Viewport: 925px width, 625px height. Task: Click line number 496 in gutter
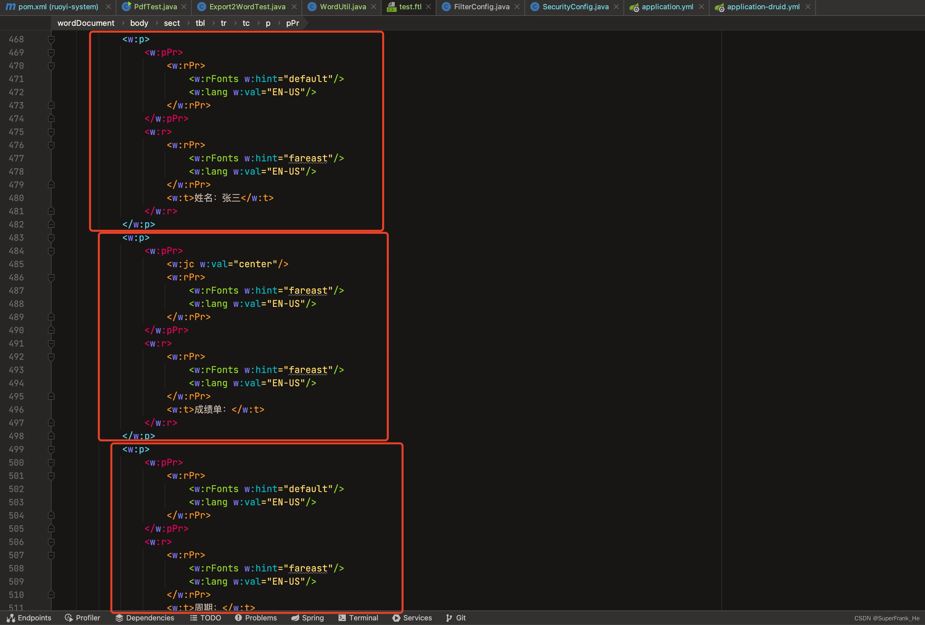pos(16,410)
